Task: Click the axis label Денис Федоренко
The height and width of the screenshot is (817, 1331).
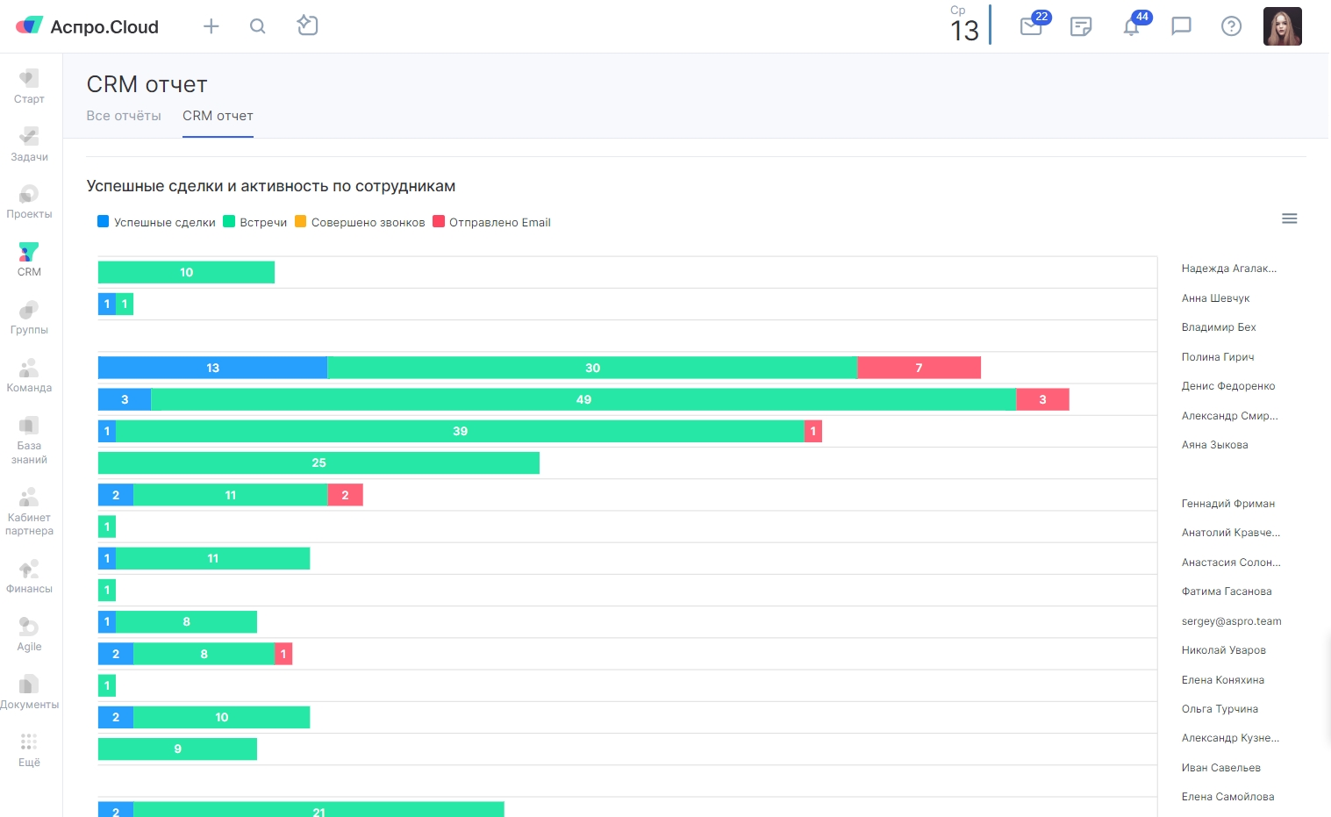Action: pos(1228,386)
